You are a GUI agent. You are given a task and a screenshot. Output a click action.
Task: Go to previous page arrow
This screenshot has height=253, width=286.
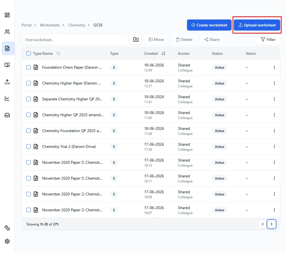click(x=263, y=224)
